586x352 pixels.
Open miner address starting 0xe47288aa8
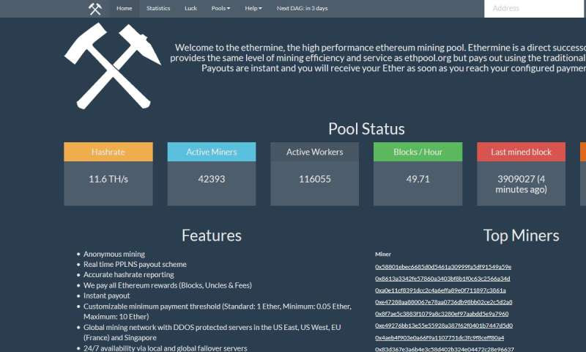click(x=444, y=302)
